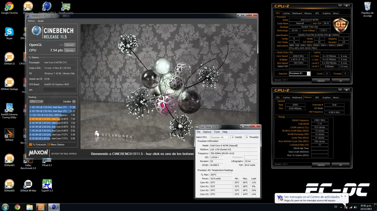Viewport: 377px width, 211px height.
Task: Click Validate in upper CPU-Z window
Action: click(x=321, y=81)
